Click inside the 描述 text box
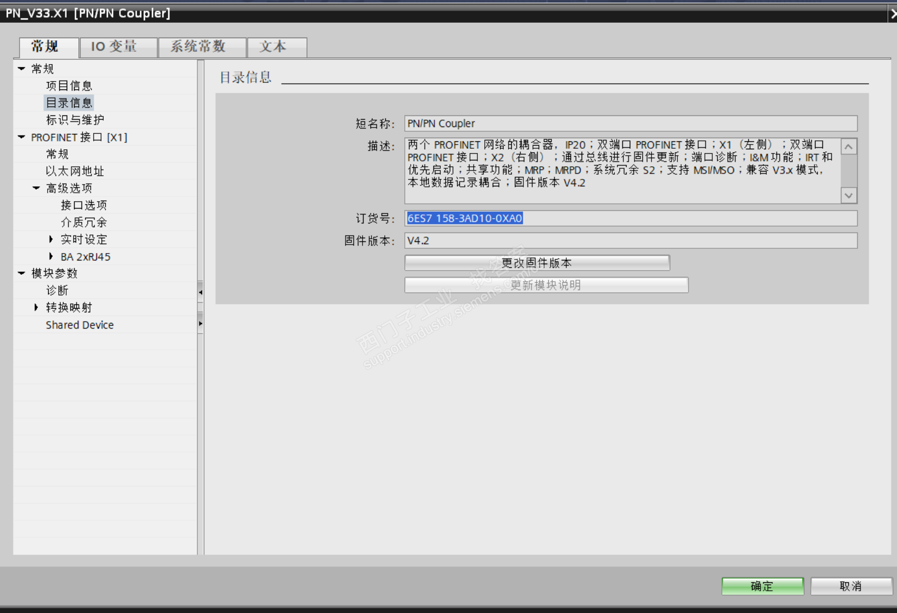This screenshot has height=613, width=897. pyautogui.click(x=623, y=170)
